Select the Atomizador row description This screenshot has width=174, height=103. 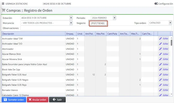tap(8, 49)
